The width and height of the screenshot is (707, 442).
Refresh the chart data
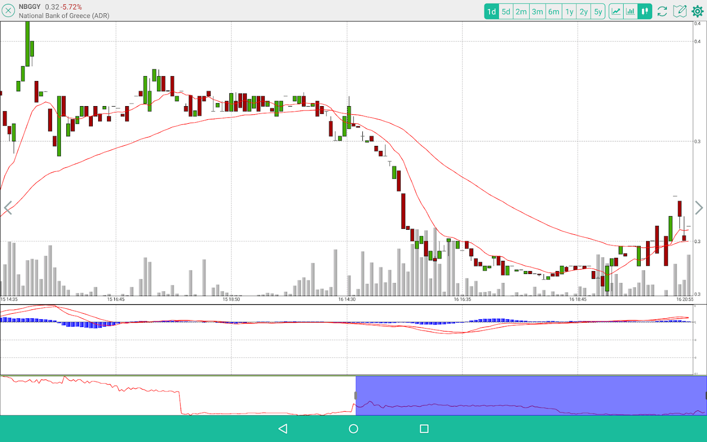pyautogui.click(x=662, y=11)
